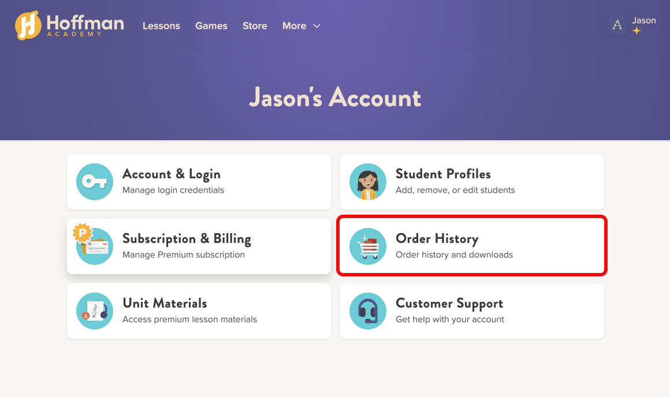Open the Lessons menu item
Viewport: 670px width, 397px height.
(161, 25)
